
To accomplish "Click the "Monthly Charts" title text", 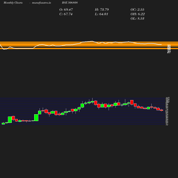I will (x=13, y=2).
